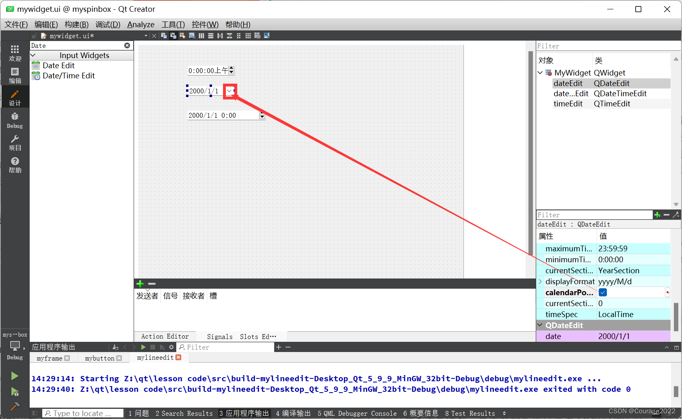Open Design mode (设计) in the sidebar

click(15, 97)
